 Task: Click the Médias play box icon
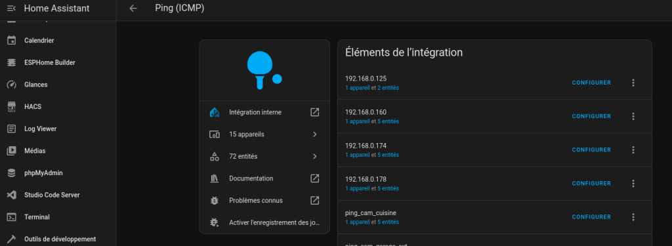(12, 151)
